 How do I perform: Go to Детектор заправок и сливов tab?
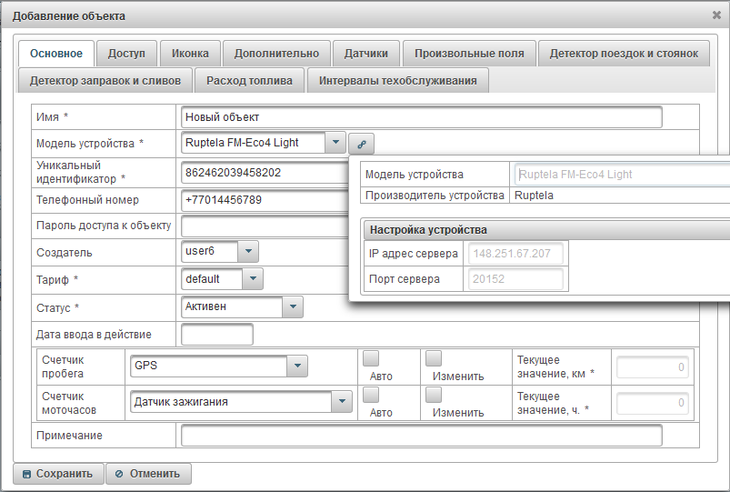(x=105, y=81)
